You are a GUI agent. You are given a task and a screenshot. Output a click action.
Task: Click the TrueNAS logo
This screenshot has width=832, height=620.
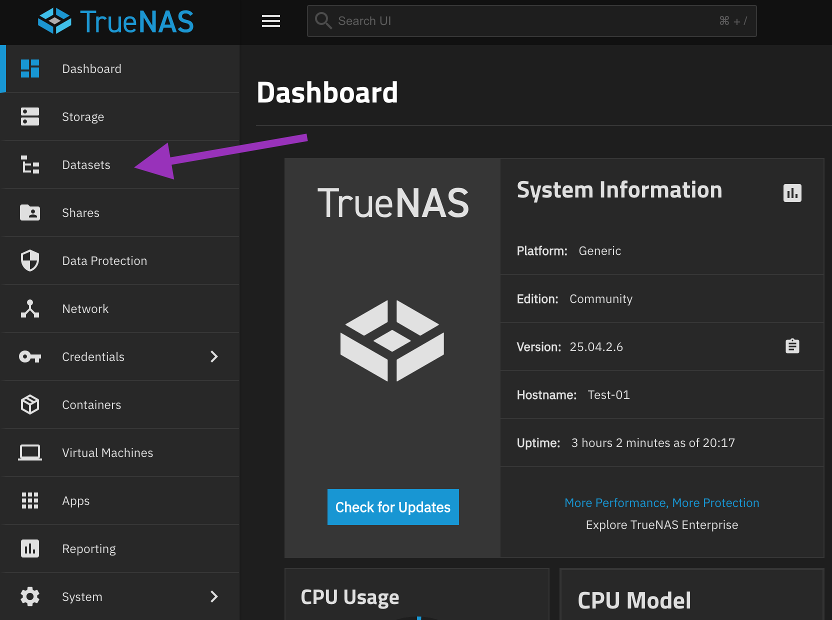tap(116, 20)
